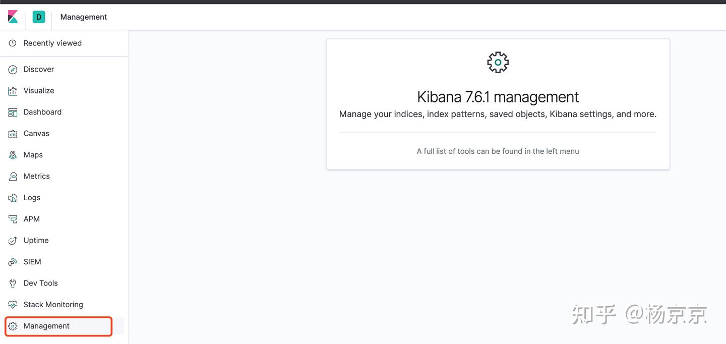726x344 pixels.
Task: Open the Dashboard panel icon
Action: pyautogui.click(x=13, y=111)
